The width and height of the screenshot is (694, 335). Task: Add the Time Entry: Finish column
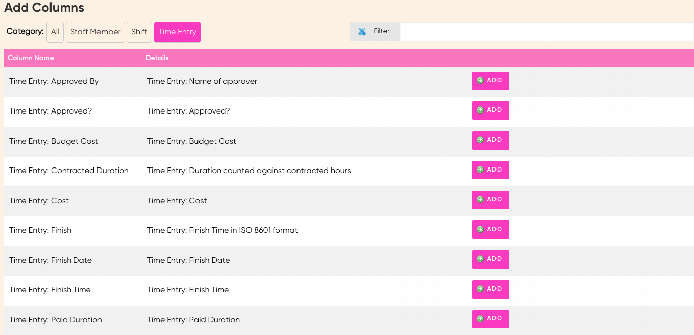point(490,230)
